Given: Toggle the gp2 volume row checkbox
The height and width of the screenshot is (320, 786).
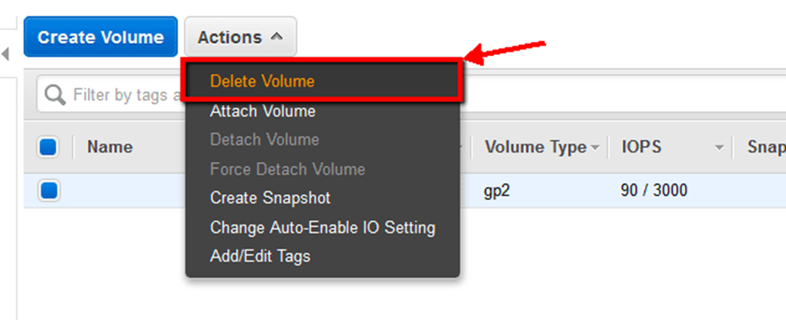Looking at the screenshot, I should tap(49, 191).
